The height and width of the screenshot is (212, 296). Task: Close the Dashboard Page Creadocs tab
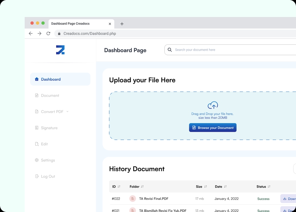110,24
